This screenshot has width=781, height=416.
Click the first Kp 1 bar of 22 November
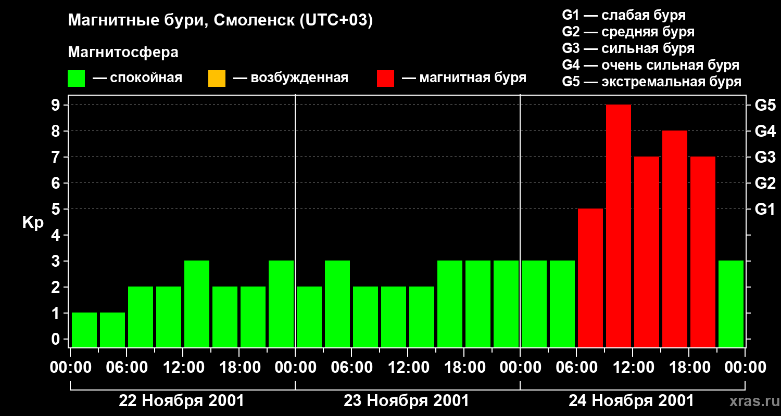(x=84, y=330)
